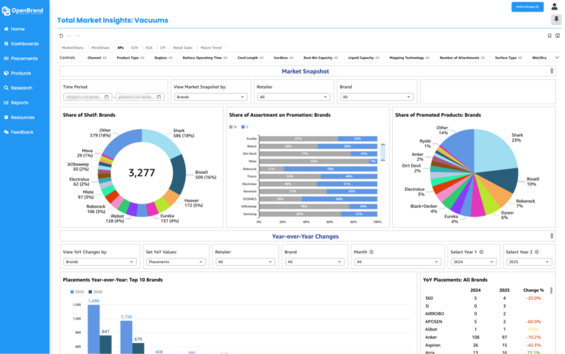Switch to the MarketShare tab
The width and height of the screenshot is (565, 354).
(72, 48)
